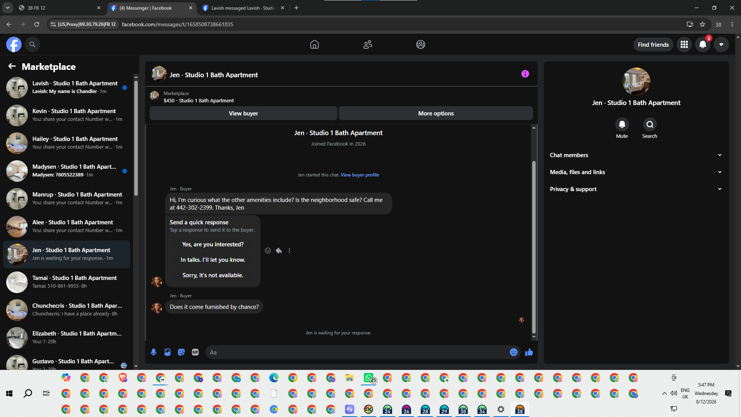
Task: Send quick response 'Sorry, it's not available.'
Action: (213, 275)
